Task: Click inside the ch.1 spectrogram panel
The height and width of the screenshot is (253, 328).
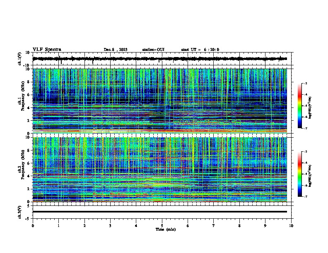Action: (160, 101)
